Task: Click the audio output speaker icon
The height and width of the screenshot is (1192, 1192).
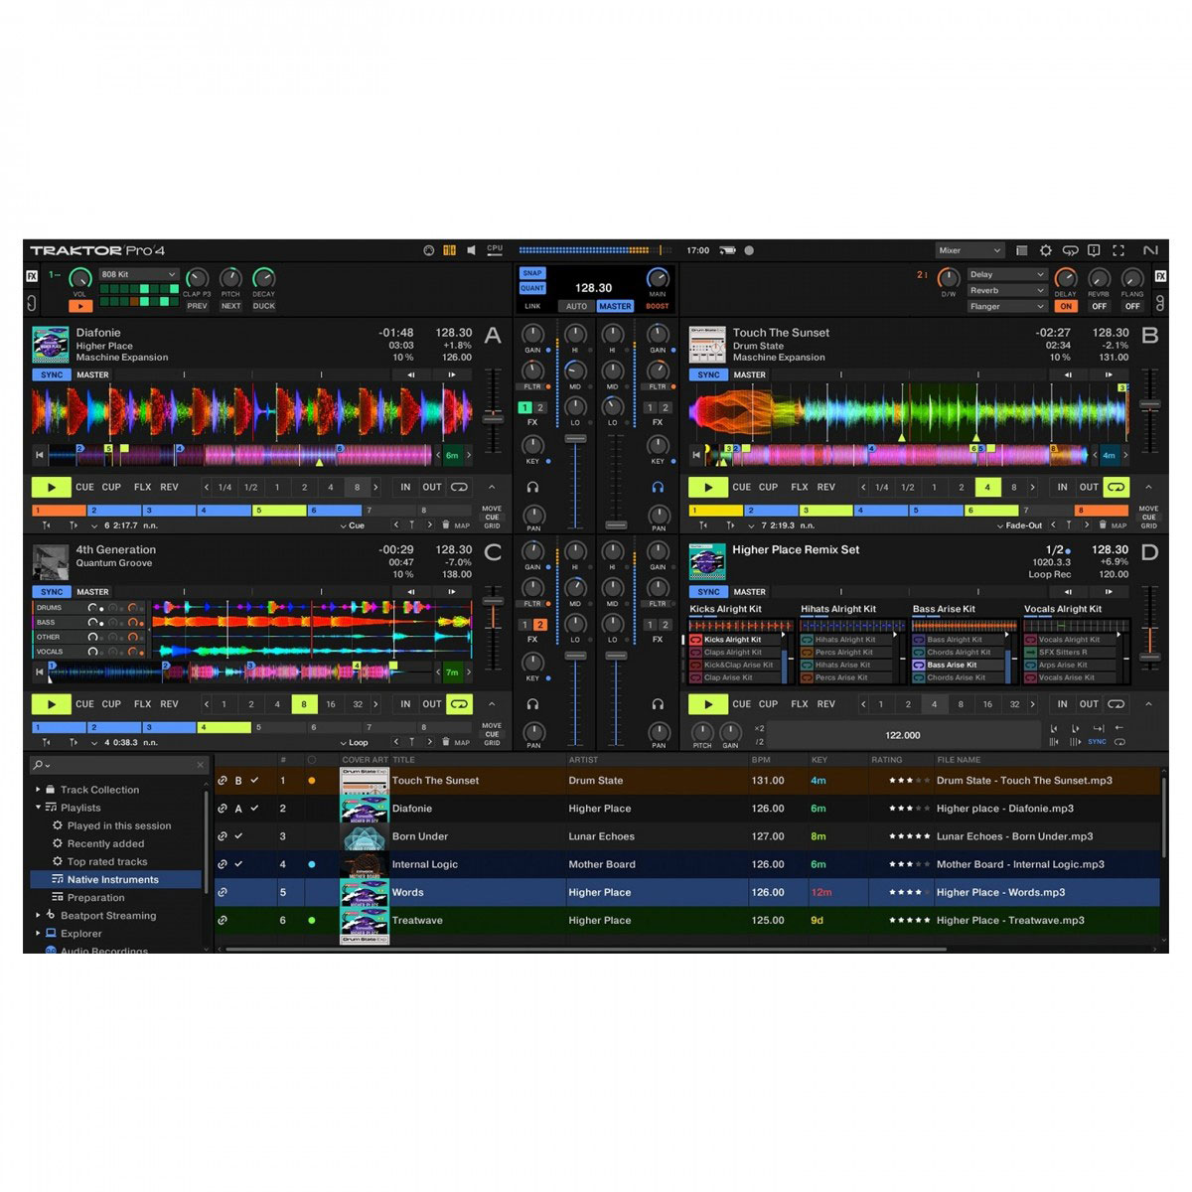Action: click(471, 250)
